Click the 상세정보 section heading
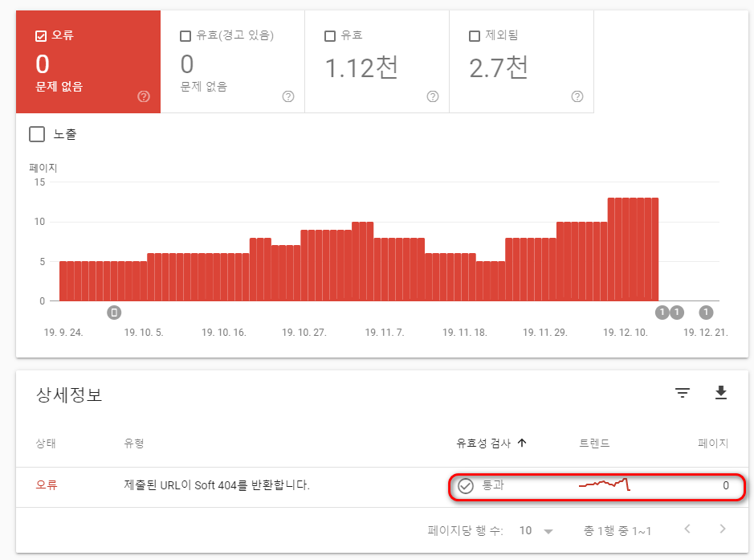The width and height of the screenshot is (754, 560). [69, 395]
